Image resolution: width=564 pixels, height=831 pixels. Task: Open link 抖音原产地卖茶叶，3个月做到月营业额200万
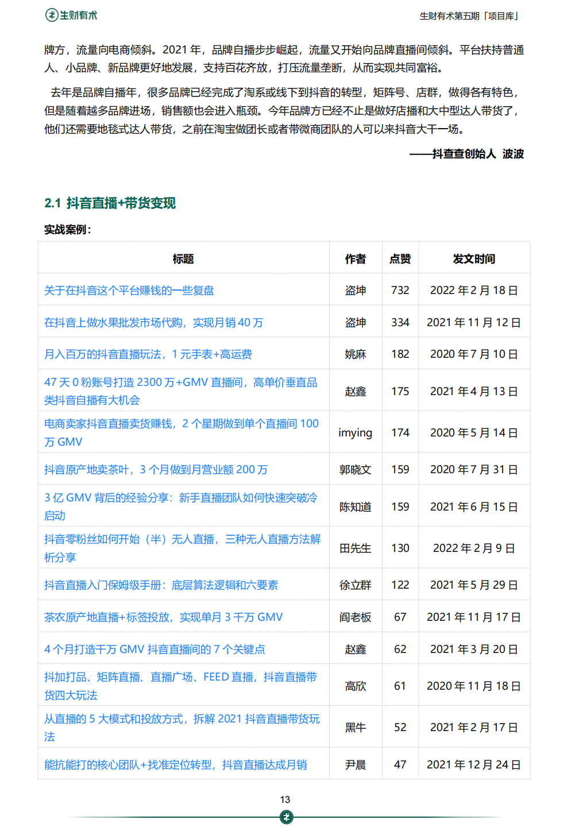pos(156,470)
